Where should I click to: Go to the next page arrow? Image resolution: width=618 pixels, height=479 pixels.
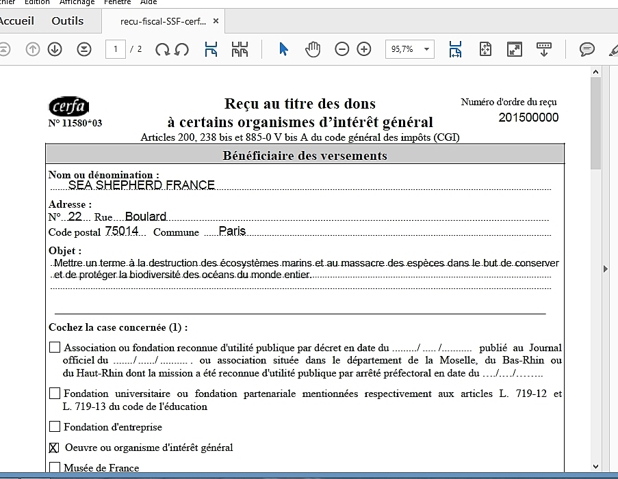55,49
